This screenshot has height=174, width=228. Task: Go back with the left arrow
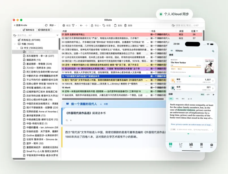click(81, 26)
